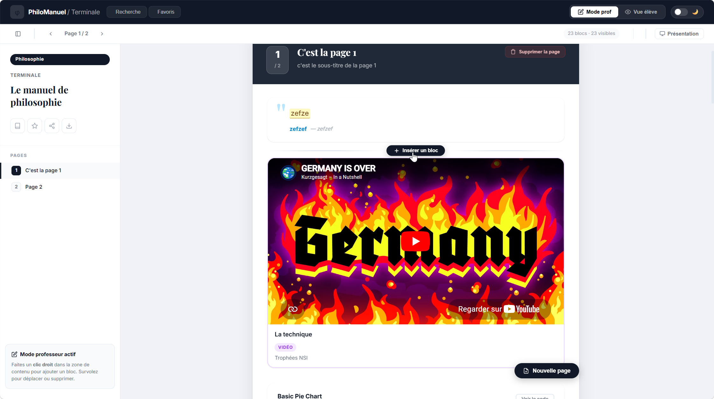Copy video link icon on YouTube thumbnail
The width and height of the screenshot is (714, 399).
coord(293,309)
